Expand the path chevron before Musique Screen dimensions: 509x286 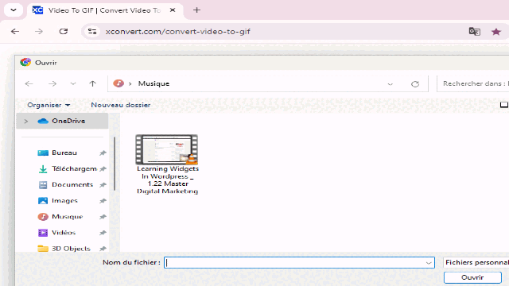[130, 83]
